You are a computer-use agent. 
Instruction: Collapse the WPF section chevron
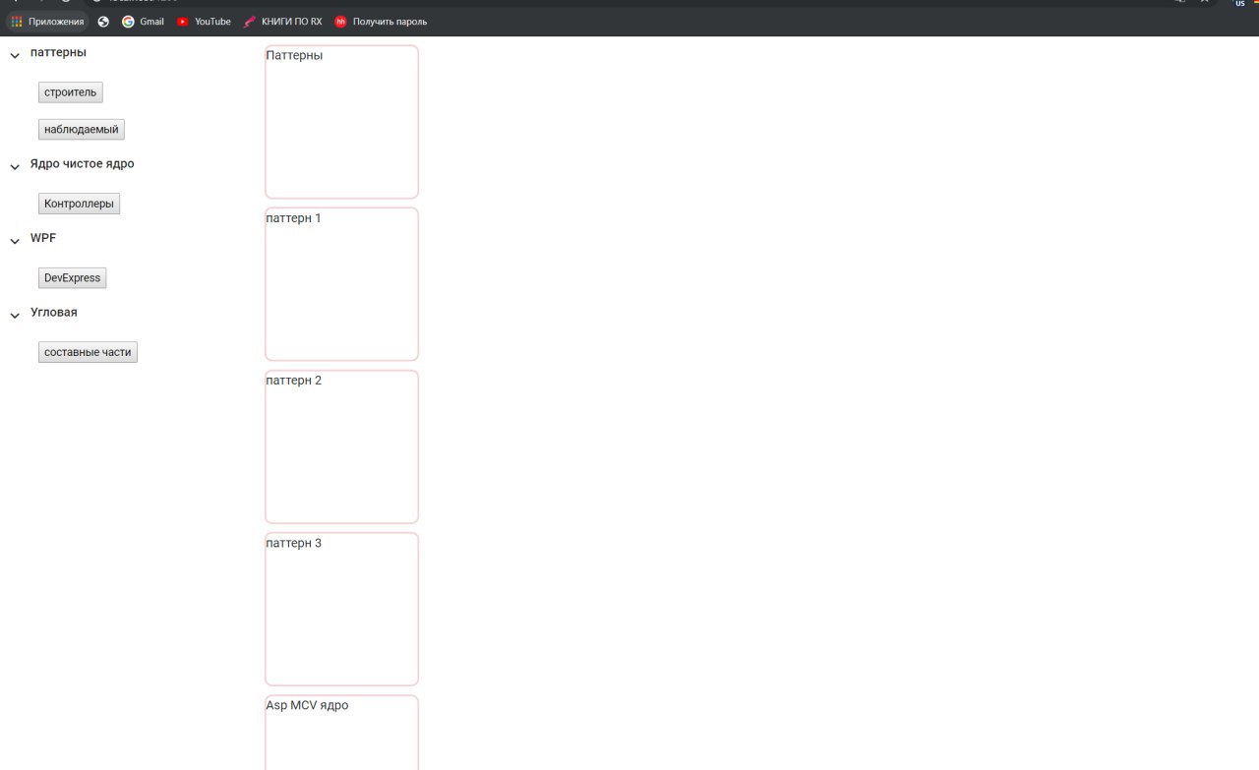(15, 241)
